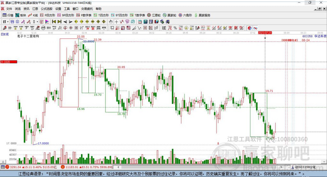This screenshot has height=177, width=327.
Task: Open the P四方形 tool
Action: [48, 15]
